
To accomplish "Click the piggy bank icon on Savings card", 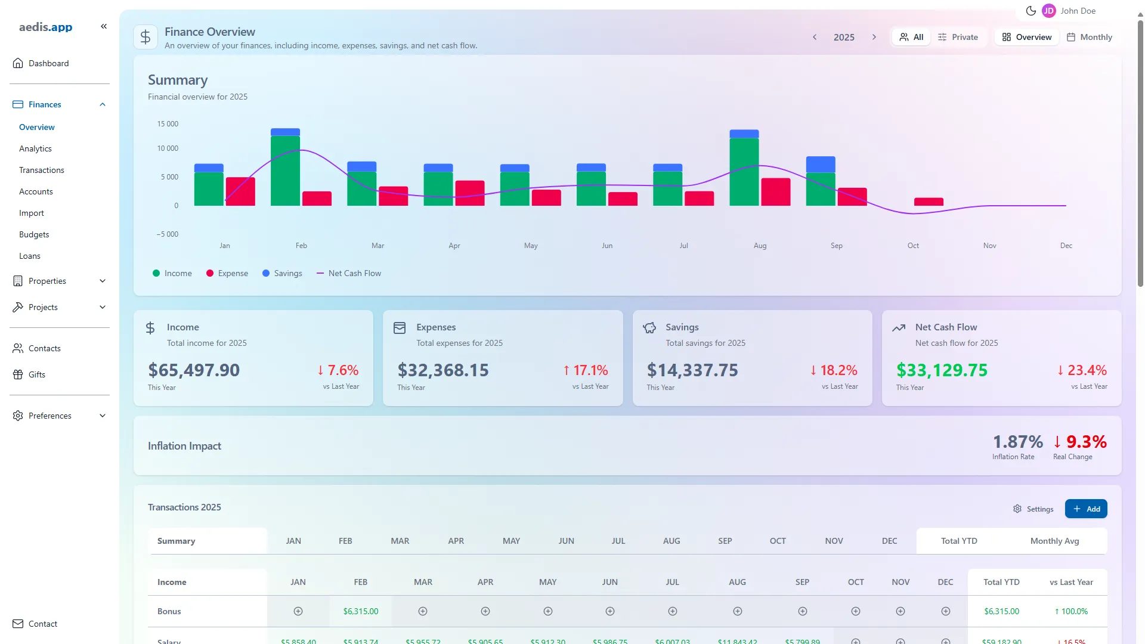I will point(649,327).
